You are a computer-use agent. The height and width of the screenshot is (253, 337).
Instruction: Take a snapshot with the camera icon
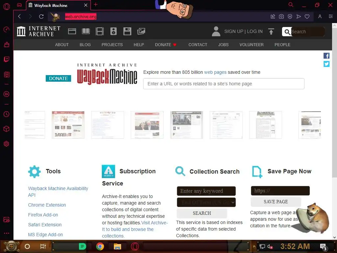[281, 16]
